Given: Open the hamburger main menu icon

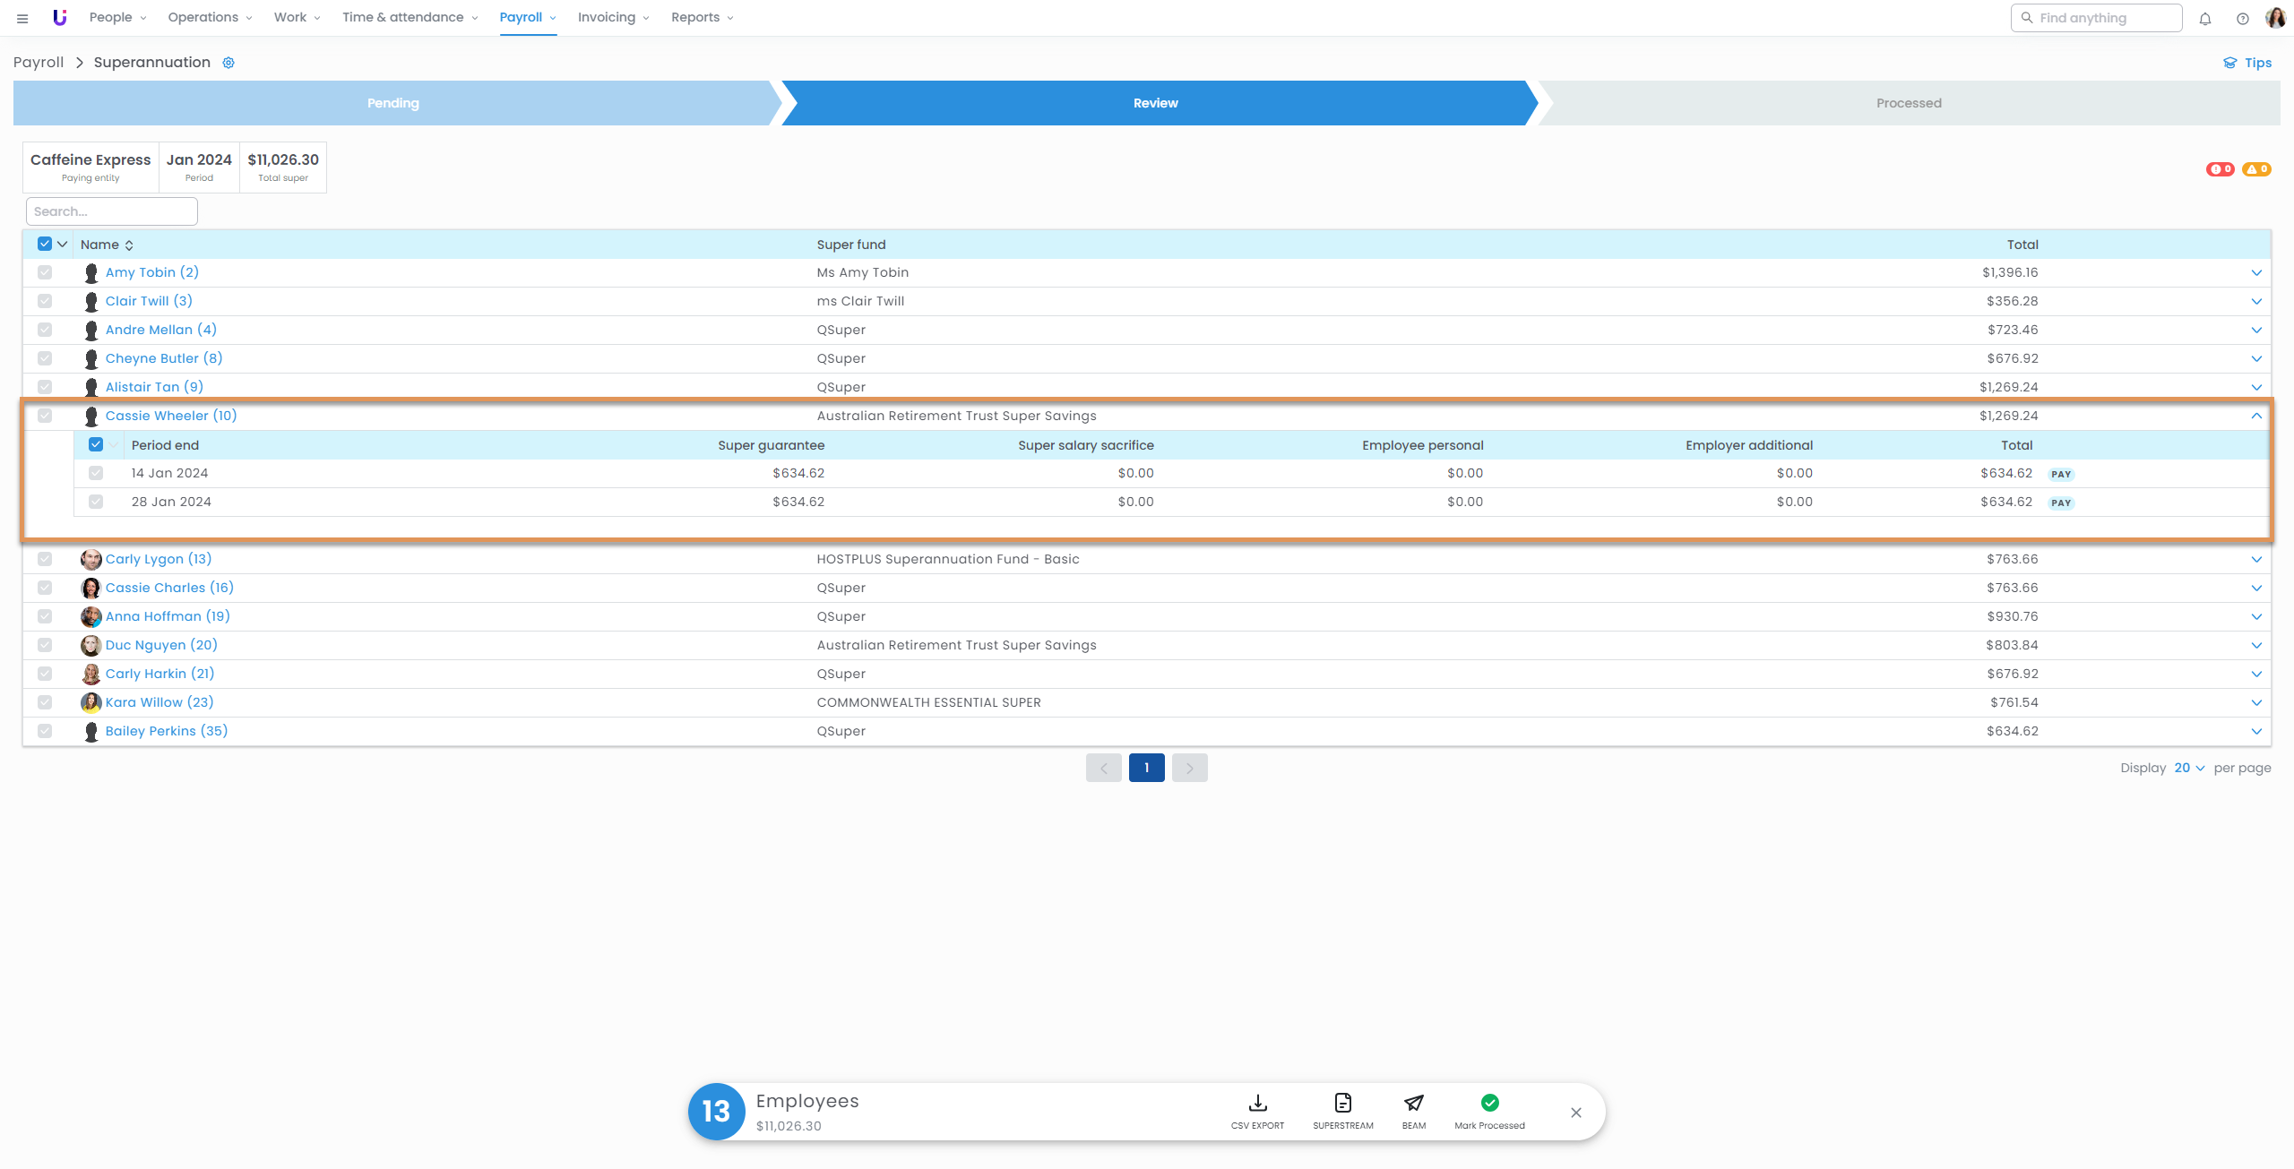Looking at the screenshot, I should pos(22,18).
